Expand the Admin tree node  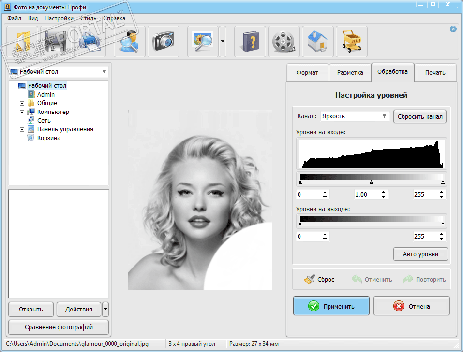pos(22,95)
